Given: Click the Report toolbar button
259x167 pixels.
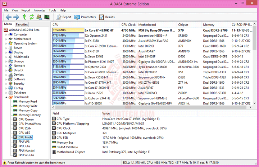Looking at the screenshot, I should click(x=64, y=17).
